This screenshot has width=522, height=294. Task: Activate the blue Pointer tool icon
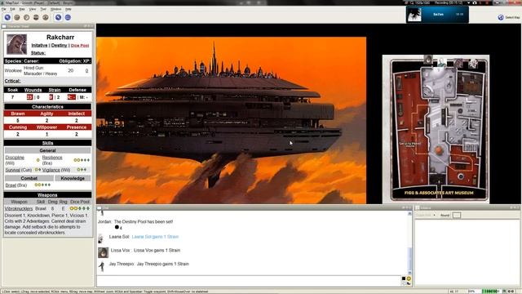click(58, 17)
